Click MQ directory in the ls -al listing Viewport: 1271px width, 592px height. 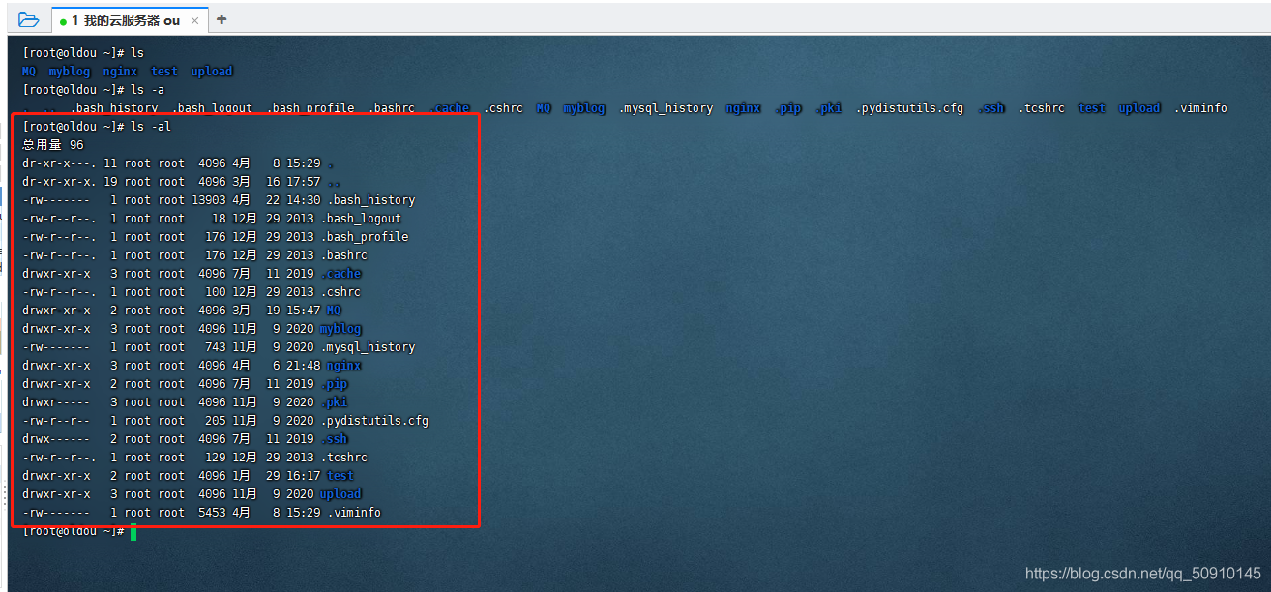point(334,311)
